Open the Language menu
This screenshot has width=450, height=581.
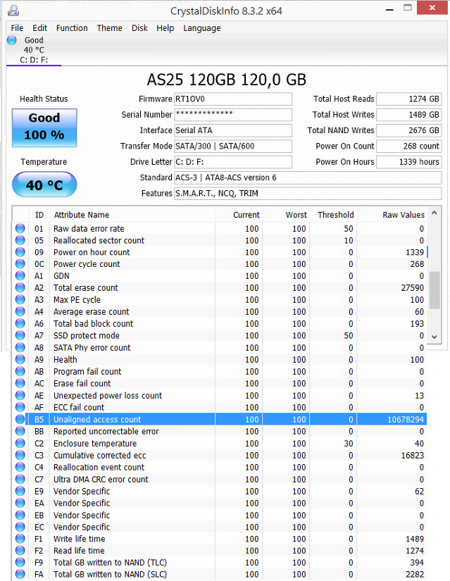click(201, 28)
